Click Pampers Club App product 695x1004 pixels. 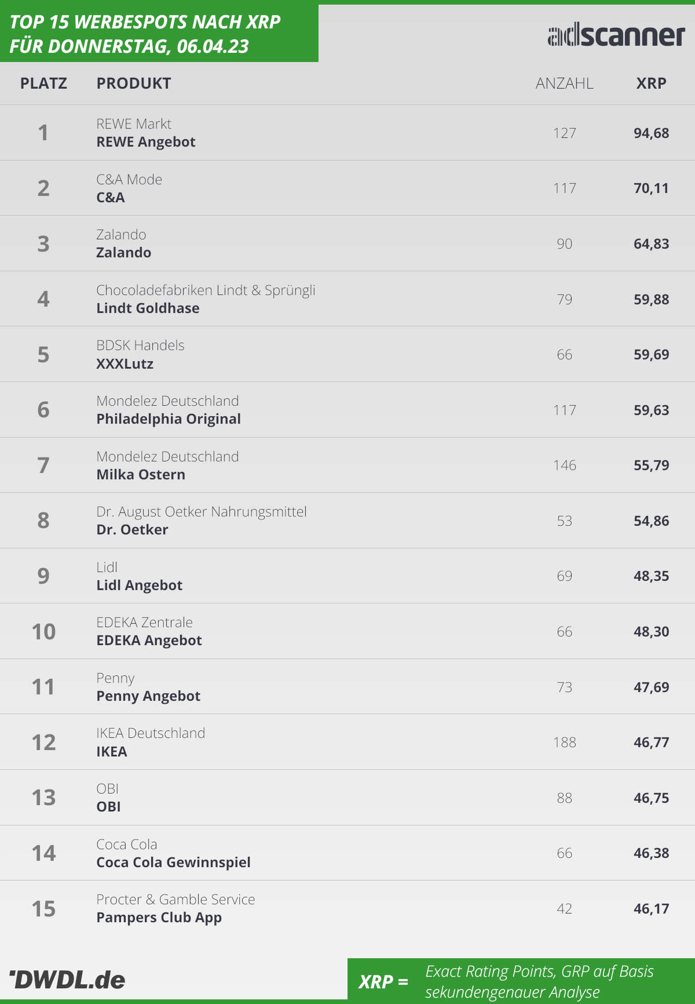pos(159,918)
